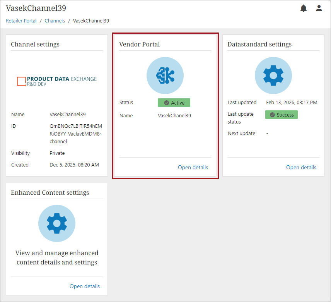Open details of Enhanced Content settings
This screenshot has height=302, width=331.
85,286
